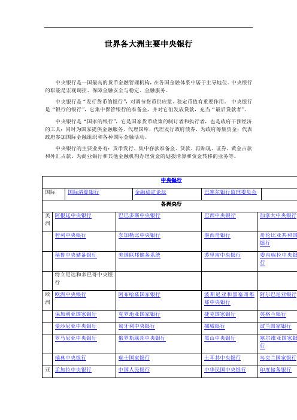Open the 巴巴多斯中央银行 link
Image resolution: width=297 pixels, height=420 pixels.
point(140,215)
